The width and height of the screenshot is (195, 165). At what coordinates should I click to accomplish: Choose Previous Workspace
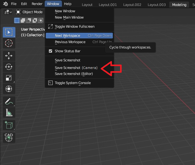point(79,42)
